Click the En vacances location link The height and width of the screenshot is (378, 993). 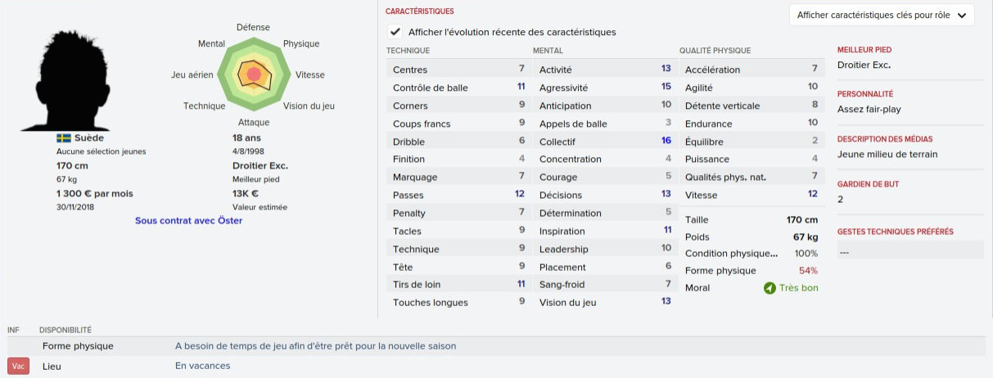(x=202, y=366)
